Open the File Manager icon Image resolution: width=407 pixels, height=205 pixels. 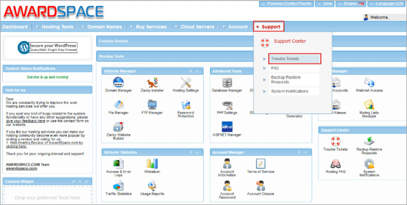click(x=118, y=104)
